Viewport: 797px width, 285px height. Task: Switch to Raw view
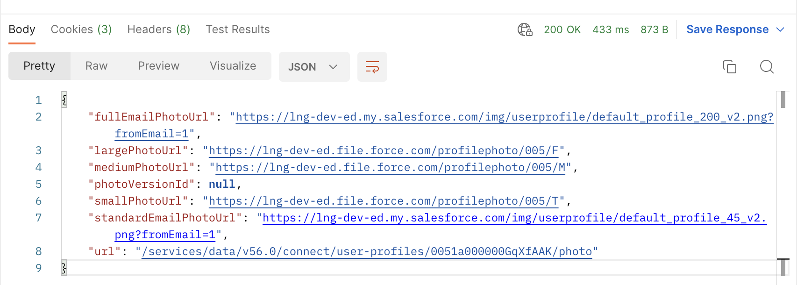tap(96, 66)
